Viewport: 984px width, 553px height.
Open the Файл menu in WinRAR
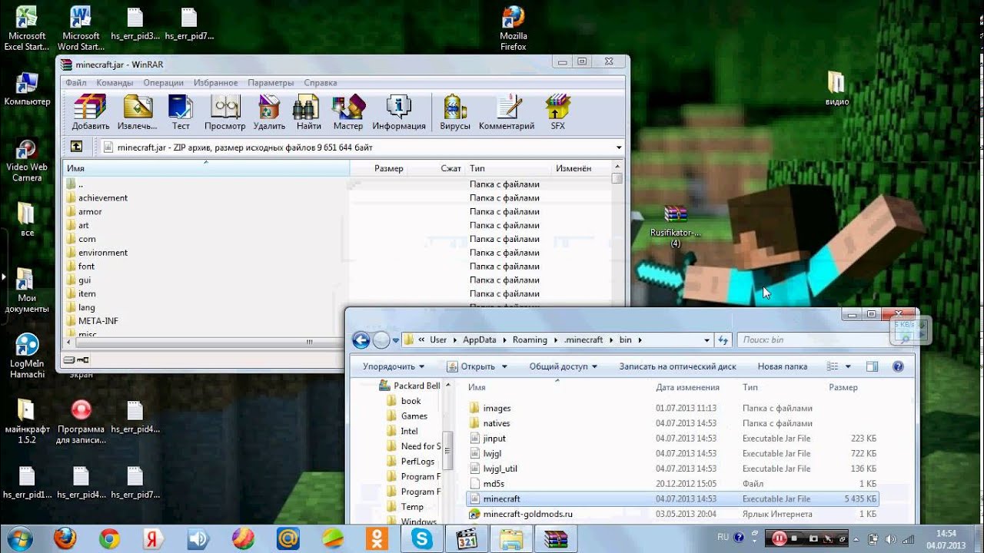(75, 83)
